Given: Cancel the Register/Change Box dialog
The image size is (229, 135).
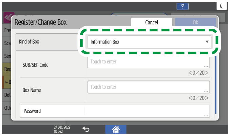Looking at the screenshot, I should point(152,22).
